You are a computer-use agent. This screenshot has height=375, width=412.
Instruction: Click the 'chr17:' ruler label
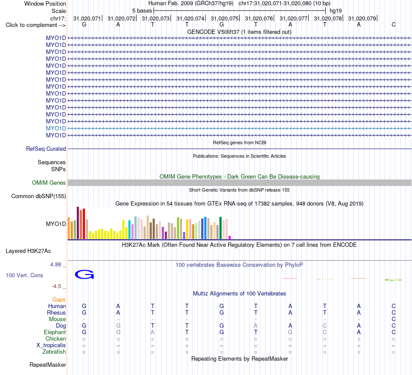58,18
